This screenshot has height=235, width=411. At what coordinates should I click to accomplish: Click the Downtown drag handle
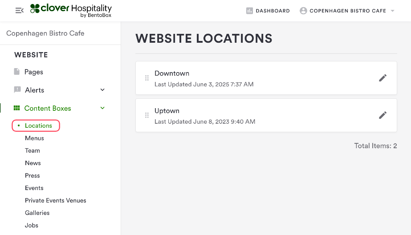147,78
